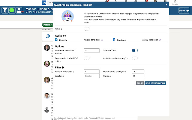Open the People dropdown filter
This screenshot has height=120, width=192.
point(47,25)
